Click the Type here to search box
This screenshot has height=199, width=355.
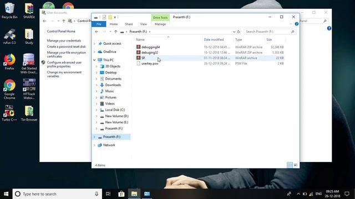click(58, 194)
